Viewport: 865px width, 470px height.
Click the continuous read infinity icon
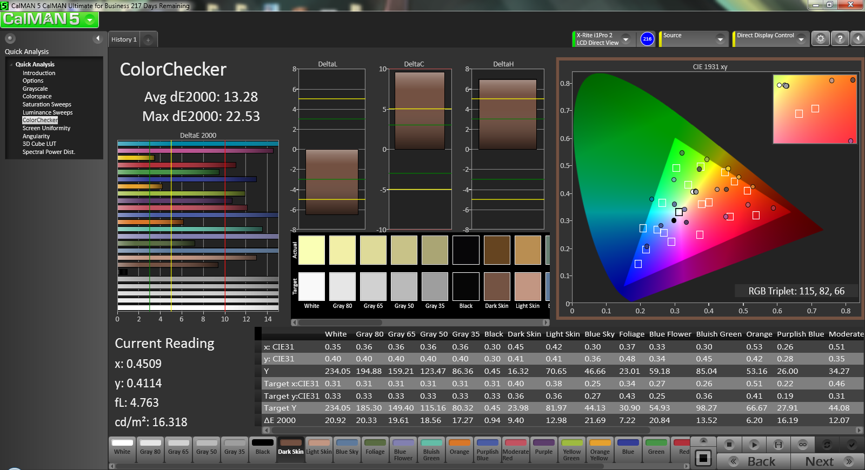[x=802, y=445]
